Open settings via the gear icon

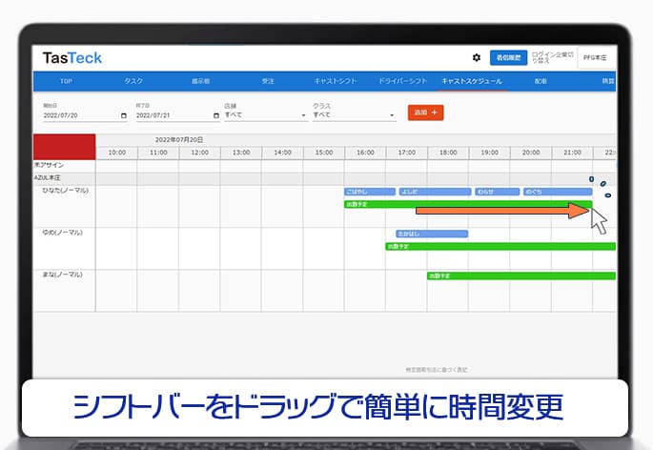477,58
